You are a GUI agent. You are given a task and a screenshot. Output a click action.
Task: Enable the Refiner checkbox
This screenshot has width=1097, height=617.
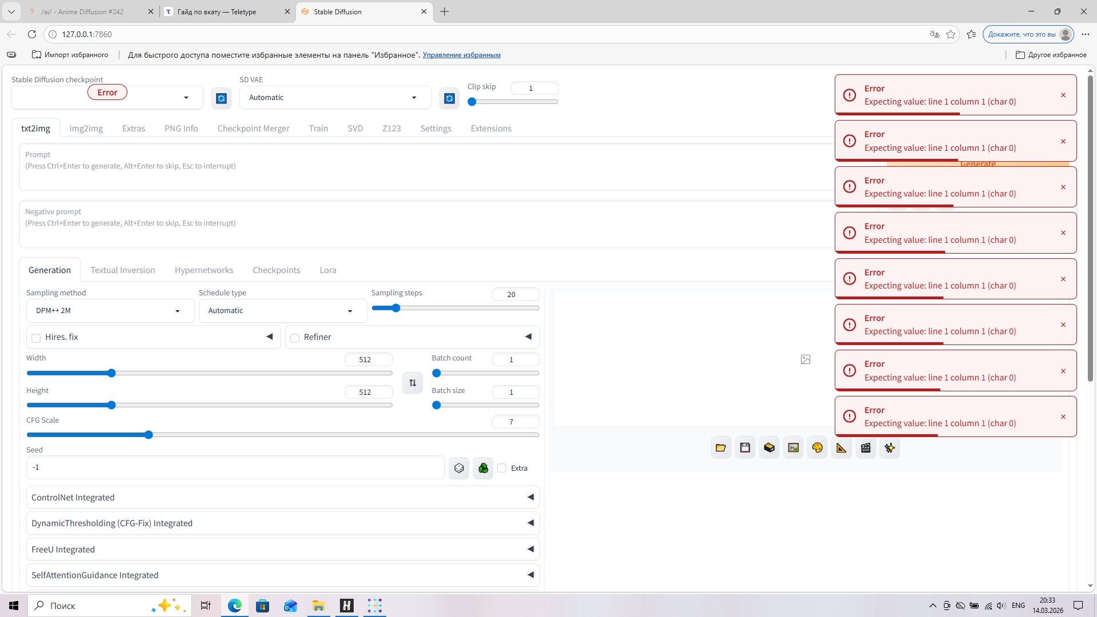coord(295,338)
